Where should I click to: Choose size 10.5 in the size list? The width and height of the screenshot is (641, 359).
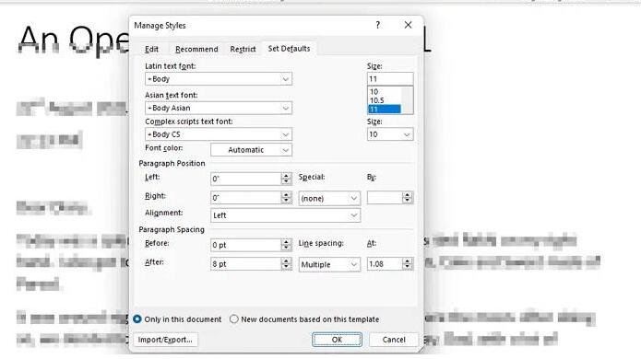pos(385,100)
